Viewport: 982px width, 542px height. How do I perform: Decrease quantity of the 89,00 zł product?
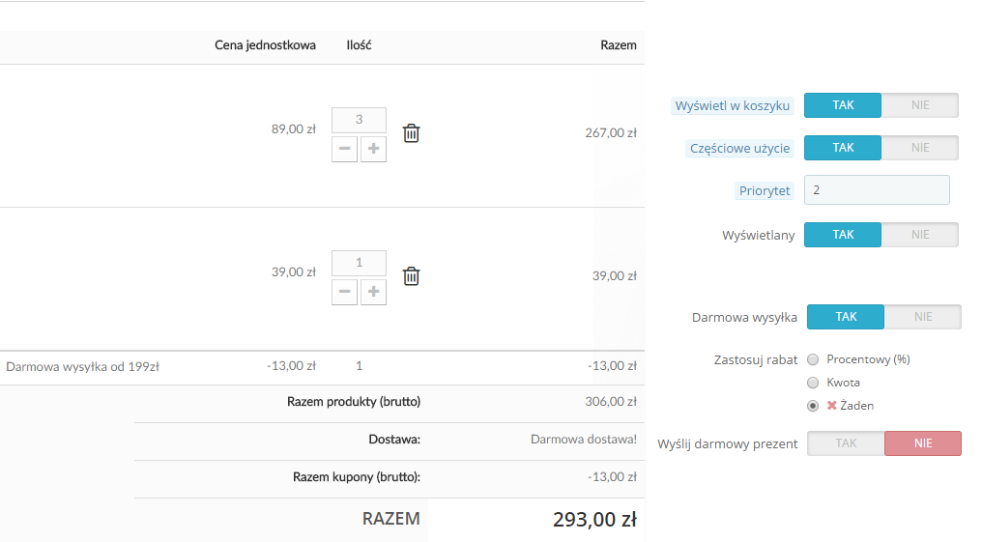(344, 149)
